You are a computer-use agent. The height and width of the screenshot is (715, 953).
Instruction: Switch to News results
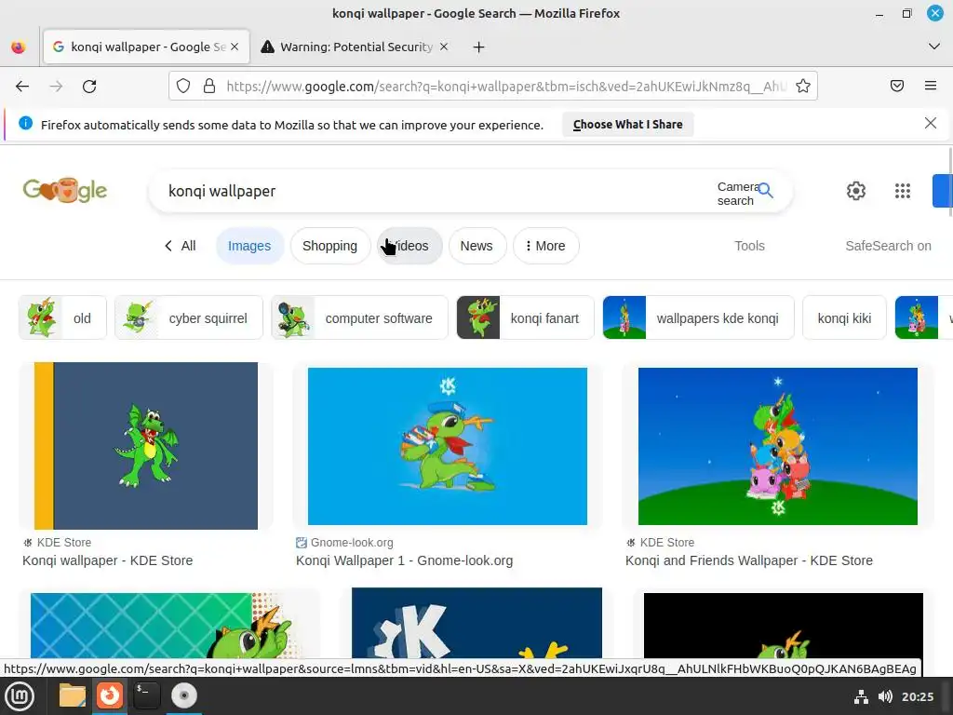[476, 246]
